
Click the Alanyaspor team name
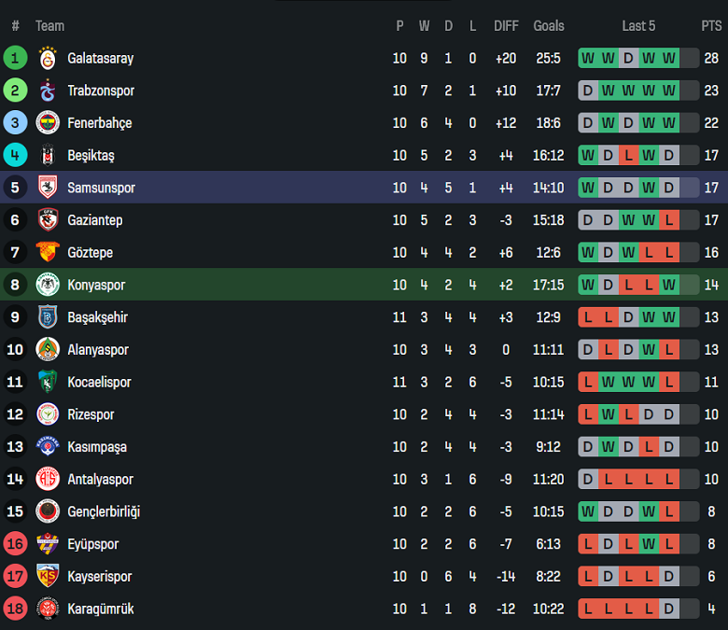pyautogui.click(x=98, y=350)
